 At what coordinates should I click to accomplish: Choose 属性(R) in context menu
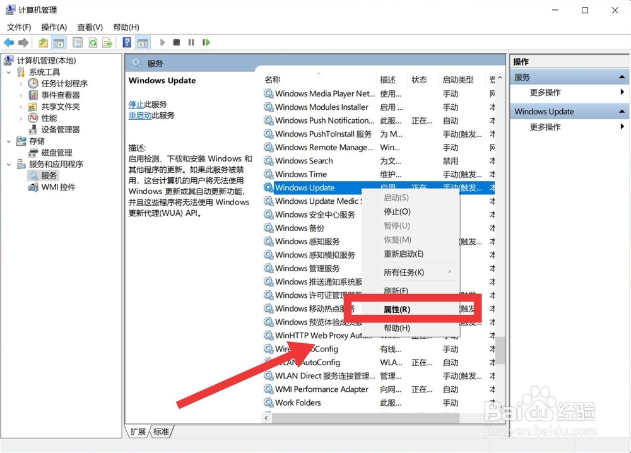[x=411, y=309]
